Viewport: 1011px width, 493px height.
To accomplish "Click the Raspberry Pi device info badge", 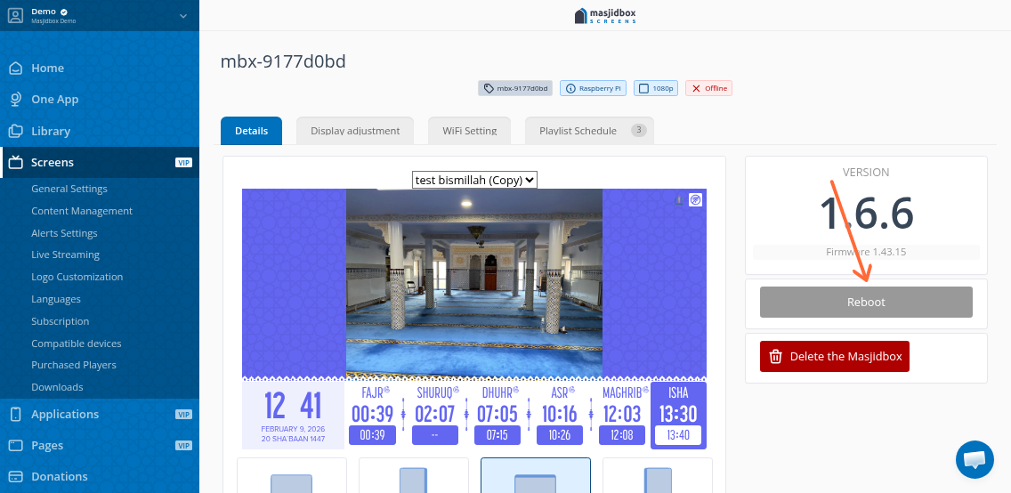I will [594, 88].
